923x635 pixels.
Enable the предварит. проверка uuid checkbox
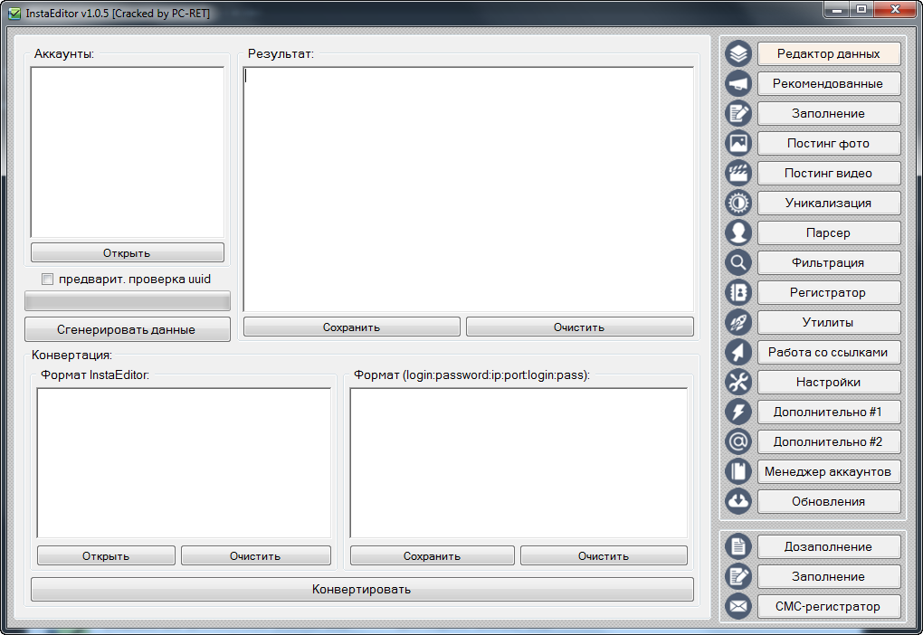coord(48,280)
